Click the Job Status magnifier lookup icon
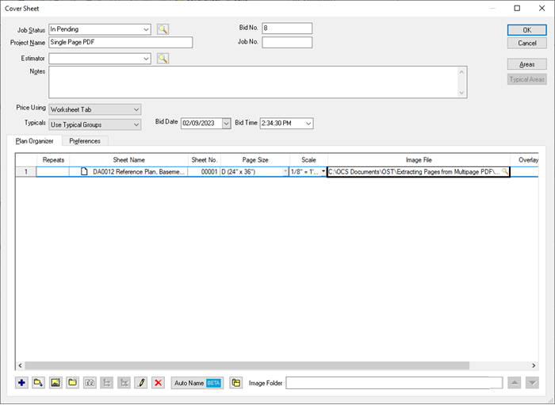This screenshot has height=405, width=555. pos(163,29)
